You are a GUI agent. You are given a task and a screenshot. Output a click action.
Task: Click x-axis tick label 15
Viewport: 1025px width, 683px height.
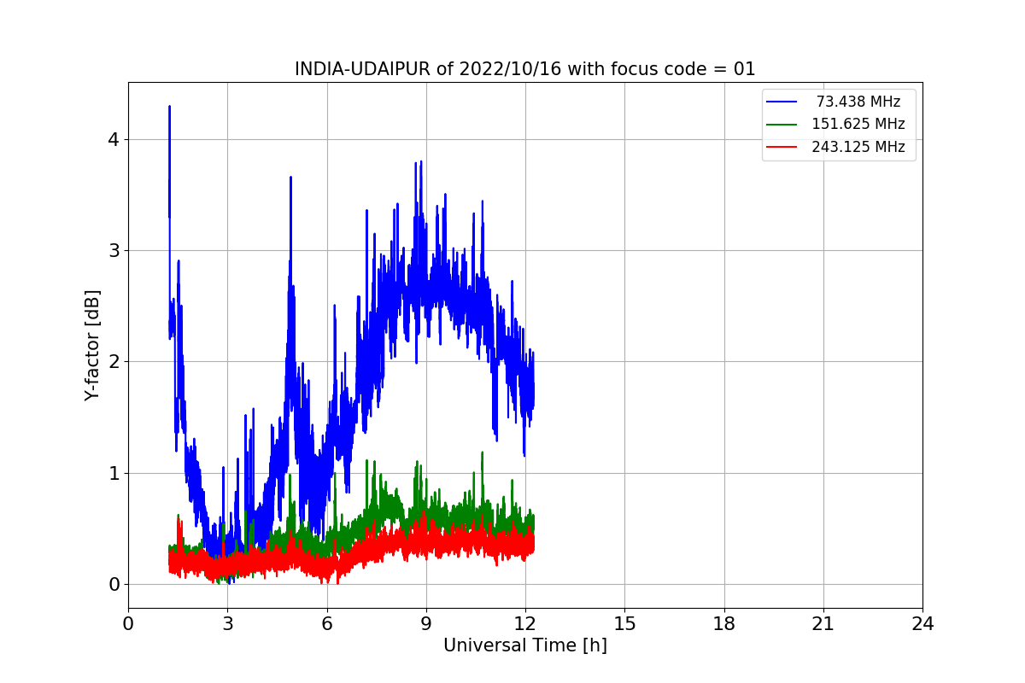[x=624, y=624]
